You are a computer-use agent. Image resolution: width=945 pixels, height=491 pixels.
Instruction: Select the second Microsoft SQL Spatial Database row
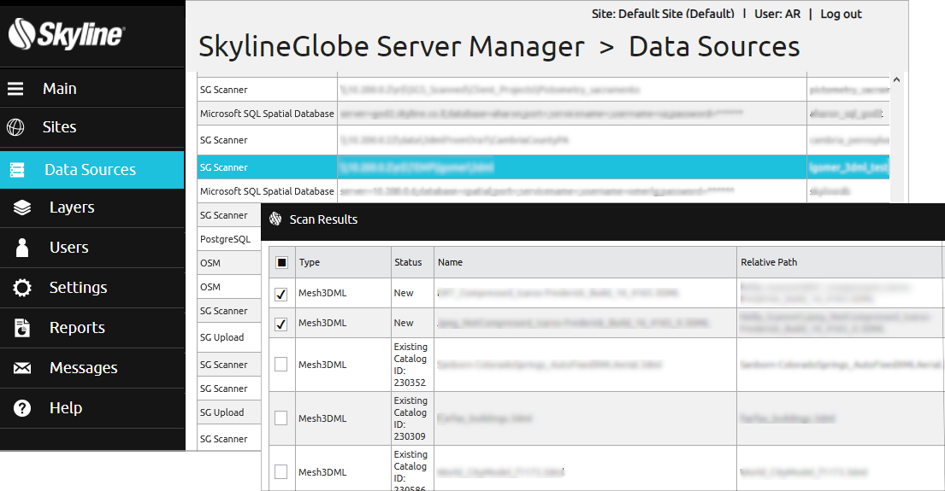coord(543,191)
